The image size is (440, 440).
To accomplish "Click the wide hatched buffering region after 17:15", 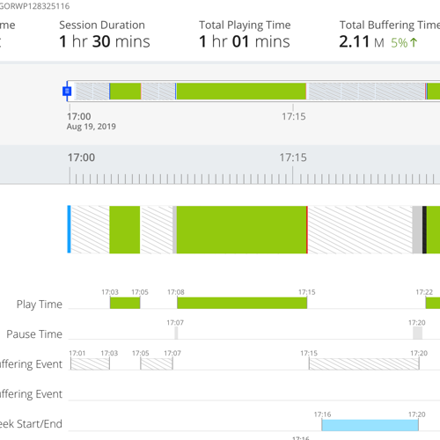I will [360, 230].
